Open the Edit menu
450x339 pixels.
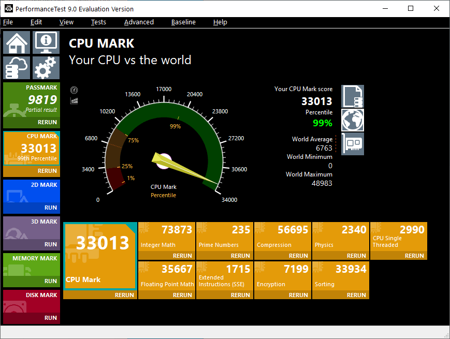coord(36,22)
